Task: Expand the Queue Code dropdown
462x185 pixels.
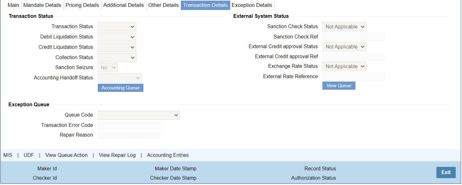Action: pyautogui.click(x=139, y=115)
